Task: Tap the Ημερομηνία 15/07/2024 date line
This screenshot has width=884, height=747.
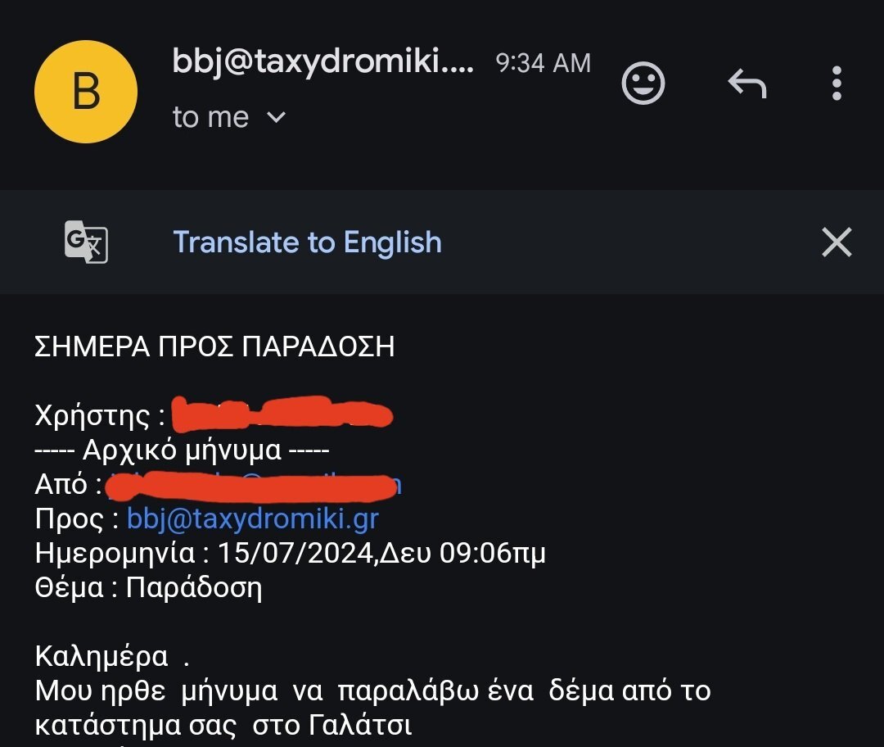Action: [291, 554]
